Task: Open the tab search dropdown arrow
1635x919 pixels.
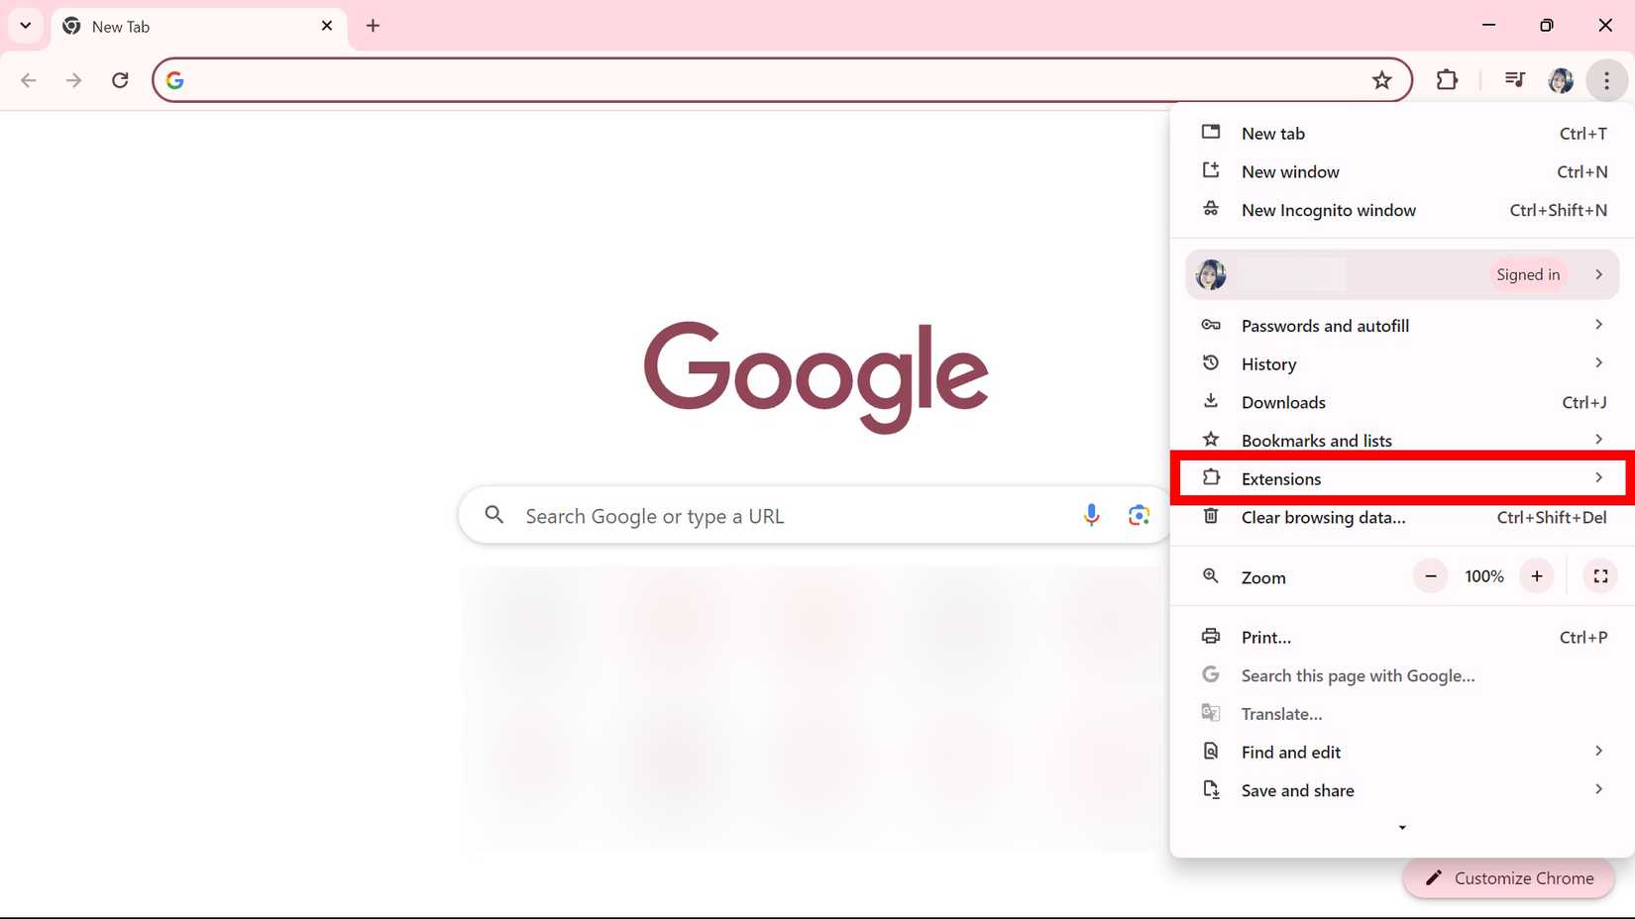Action: (x=26, y=26)
